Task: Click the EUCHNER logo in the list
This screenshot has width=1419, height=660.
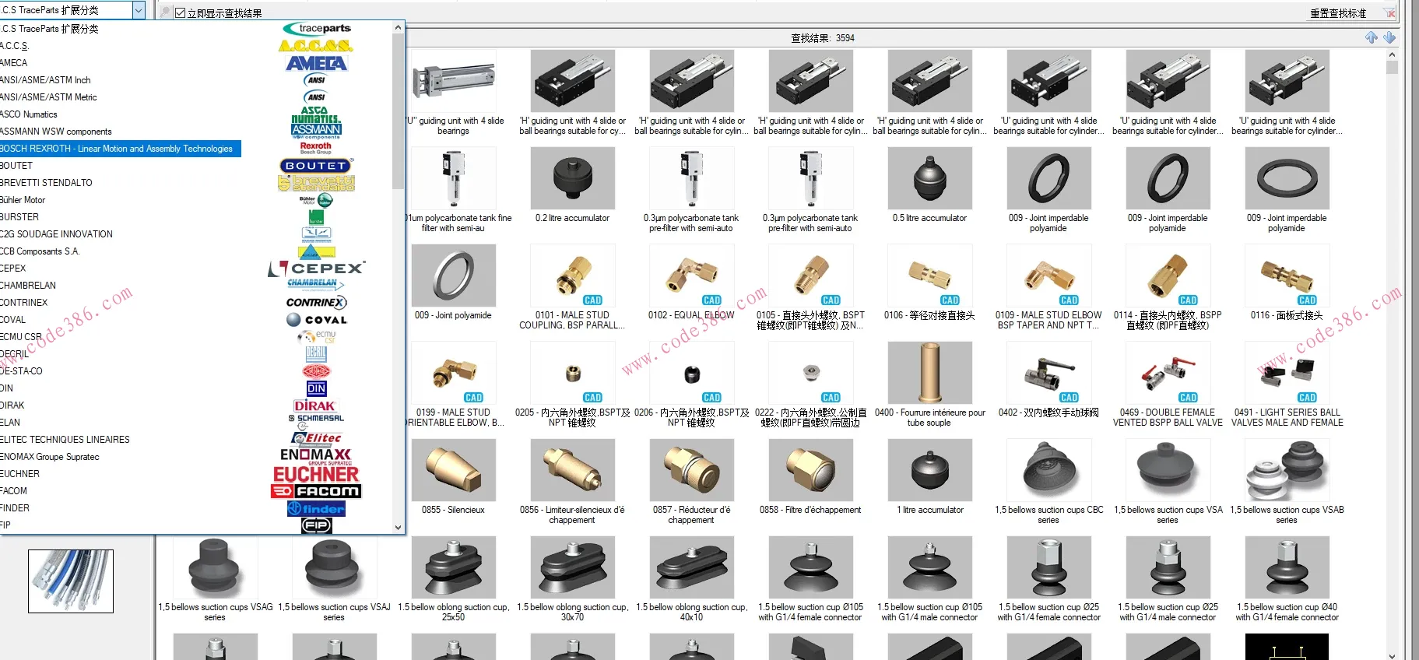Action: point(316,474)
